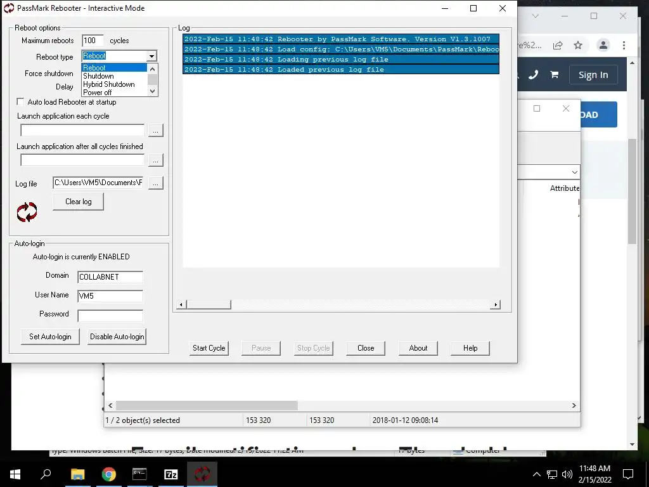Screen dimensions: 649x487
Task: Open the Windows Start menu
Action: point(15,474)
